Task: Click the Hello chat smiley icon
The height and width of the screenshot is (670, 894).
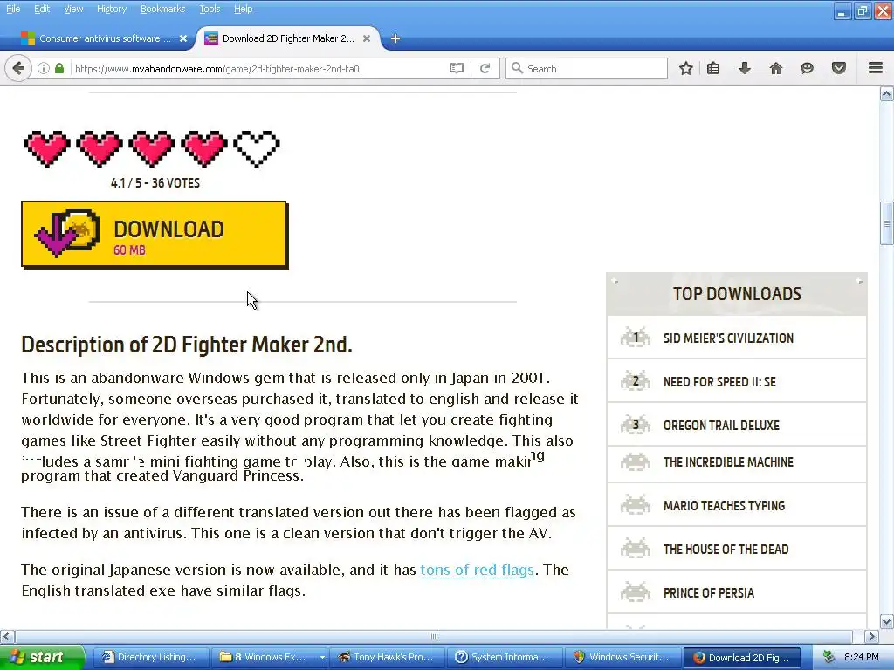Action: coord(807,68)
